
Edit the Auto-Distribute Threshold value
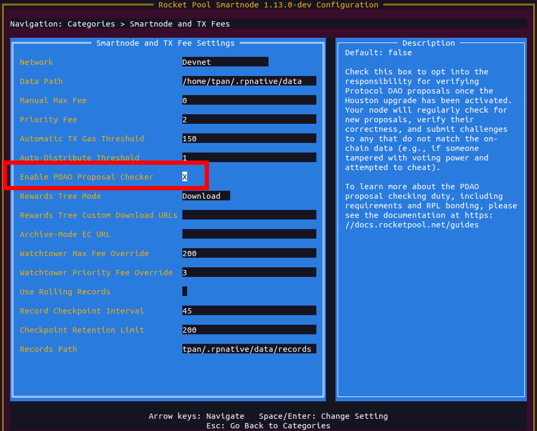point(249,158)
